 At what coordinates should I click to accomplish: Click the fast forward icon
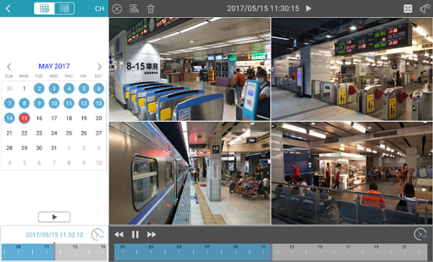pos(152,234)
